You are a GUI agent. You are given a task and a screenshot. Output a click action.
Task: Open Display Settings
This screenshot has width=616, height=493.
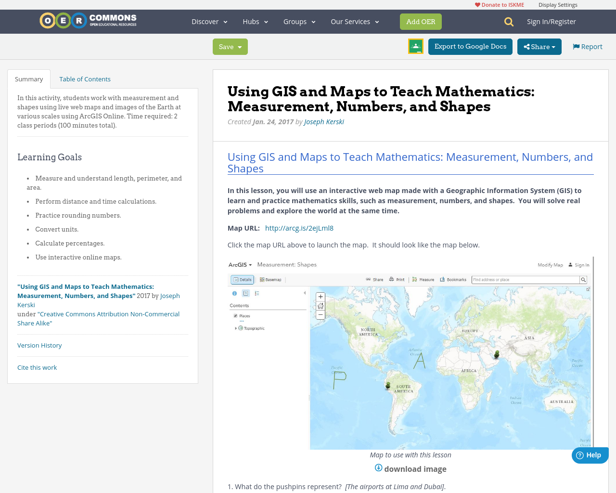(558, 4)
